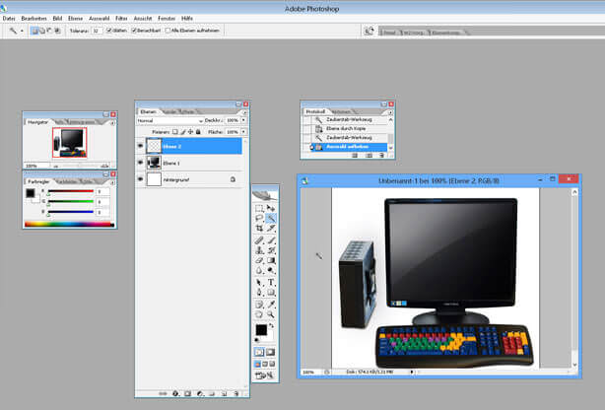Screen dimensions: 605x410
Task: Select the Lasso tool
Action: click(259, 218)
